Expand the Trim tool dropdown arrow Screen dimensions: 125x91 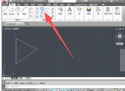(49, 9)
